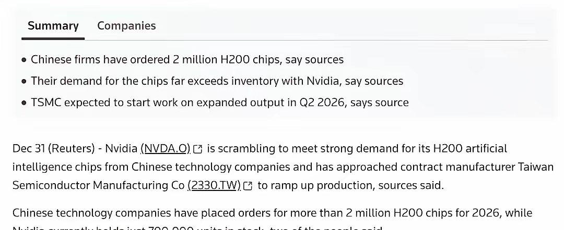Screen dimensions: 564x230
Task: Open the external link icon beside NVDA.O
Action: [198, 149]
